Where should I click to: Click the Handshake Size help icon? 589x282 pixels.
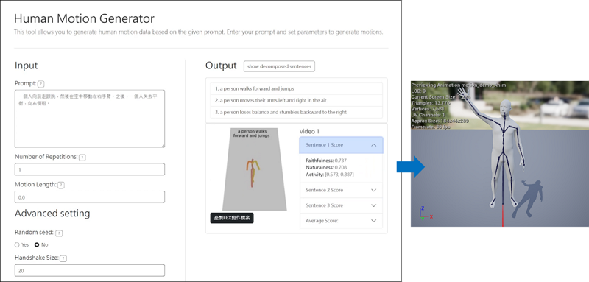point(63,258)
